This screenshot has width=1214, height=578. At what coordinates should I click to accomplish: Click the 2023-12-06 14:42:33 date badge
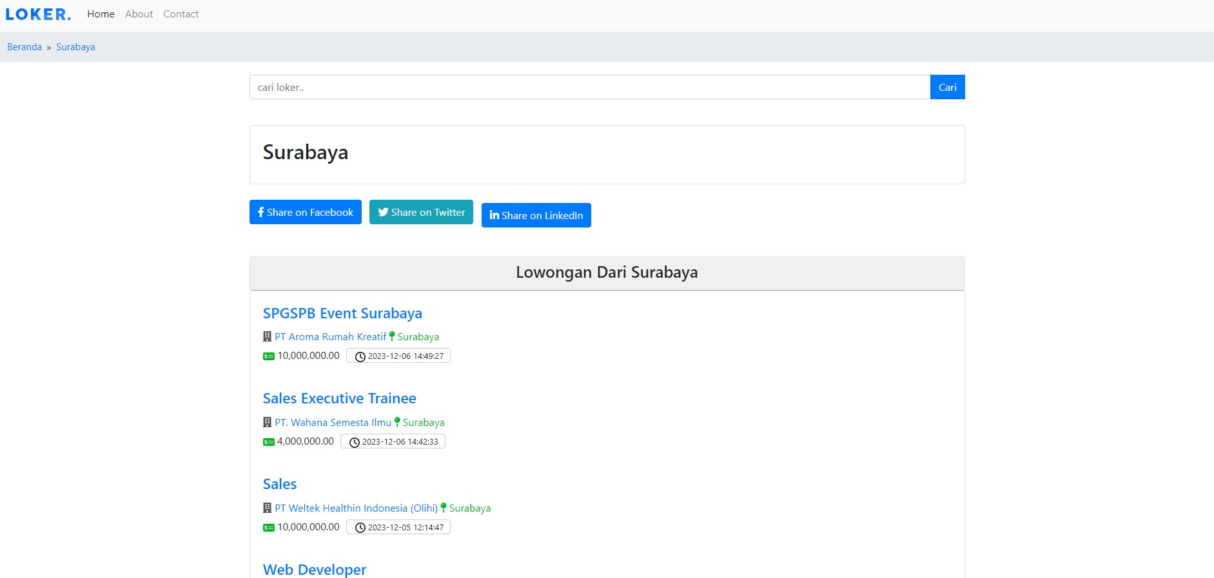coord(393,441)
